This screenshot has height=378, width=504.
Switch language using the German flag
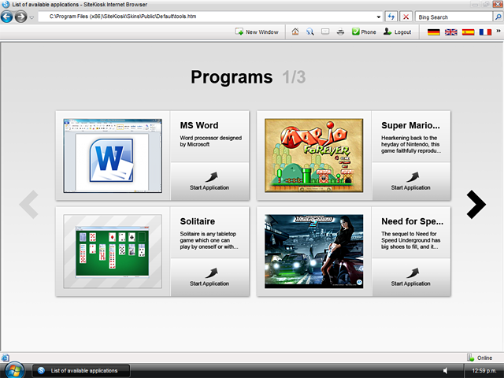(434, 32)
